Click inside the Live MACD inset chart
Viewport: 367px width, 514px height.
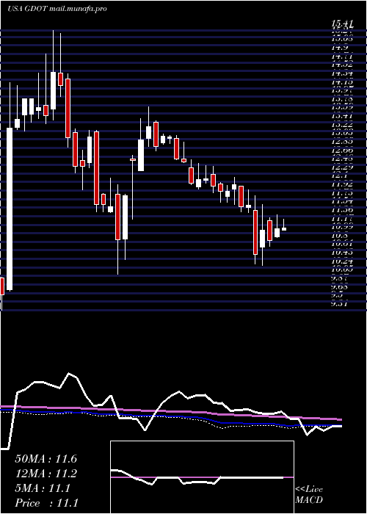(x=202, y=477)
